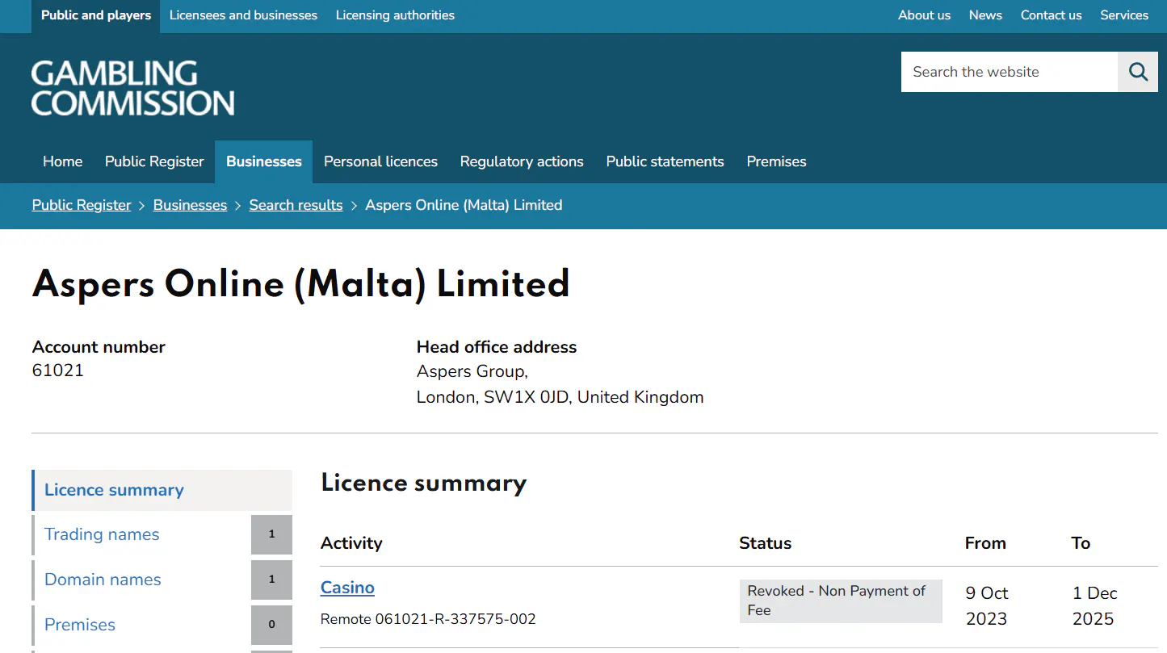Open Personal licences nav item
The height and width of the screenshot is (653, 1167).
380,161
